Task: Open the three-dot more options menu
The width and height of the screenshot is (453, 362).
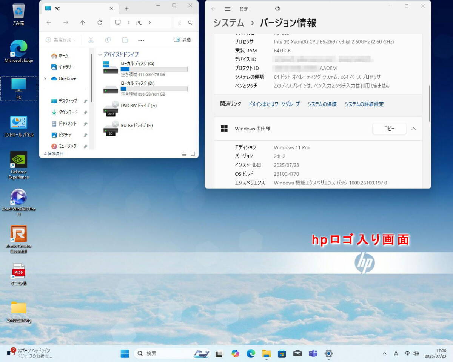Action: 141,40
